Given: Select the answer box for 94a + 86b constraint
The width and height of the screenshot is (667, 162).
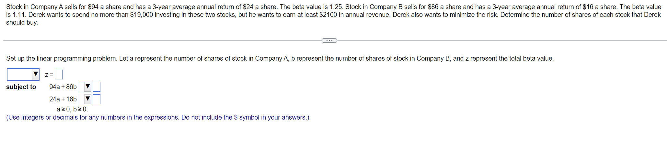Looking at the screenshot, I should [97, 87].
